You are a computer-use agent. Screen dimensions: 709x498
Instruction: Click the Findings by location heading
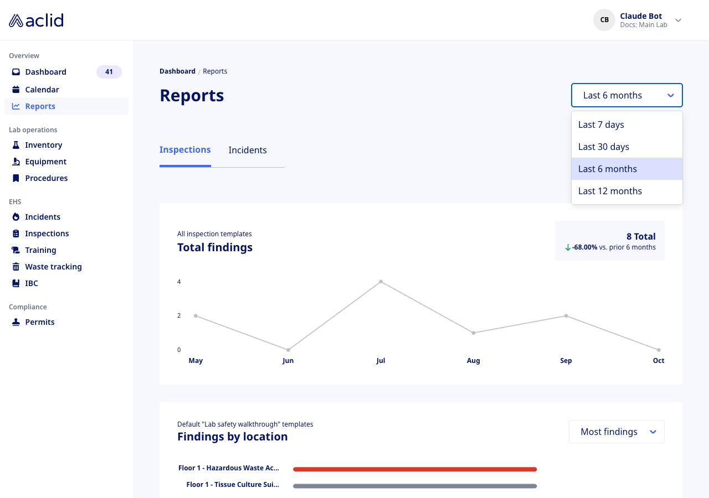(233, 437)
